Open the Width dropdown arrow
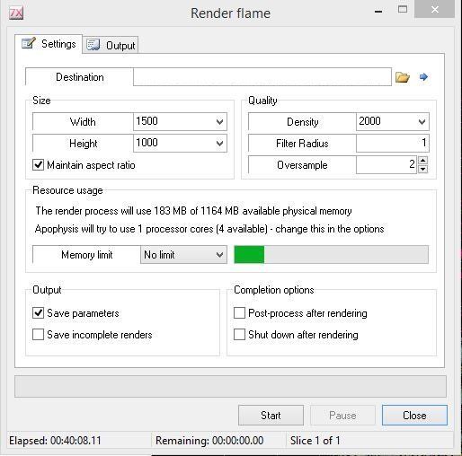The height and width of the screenshot is (456, 462). (219, 122)
